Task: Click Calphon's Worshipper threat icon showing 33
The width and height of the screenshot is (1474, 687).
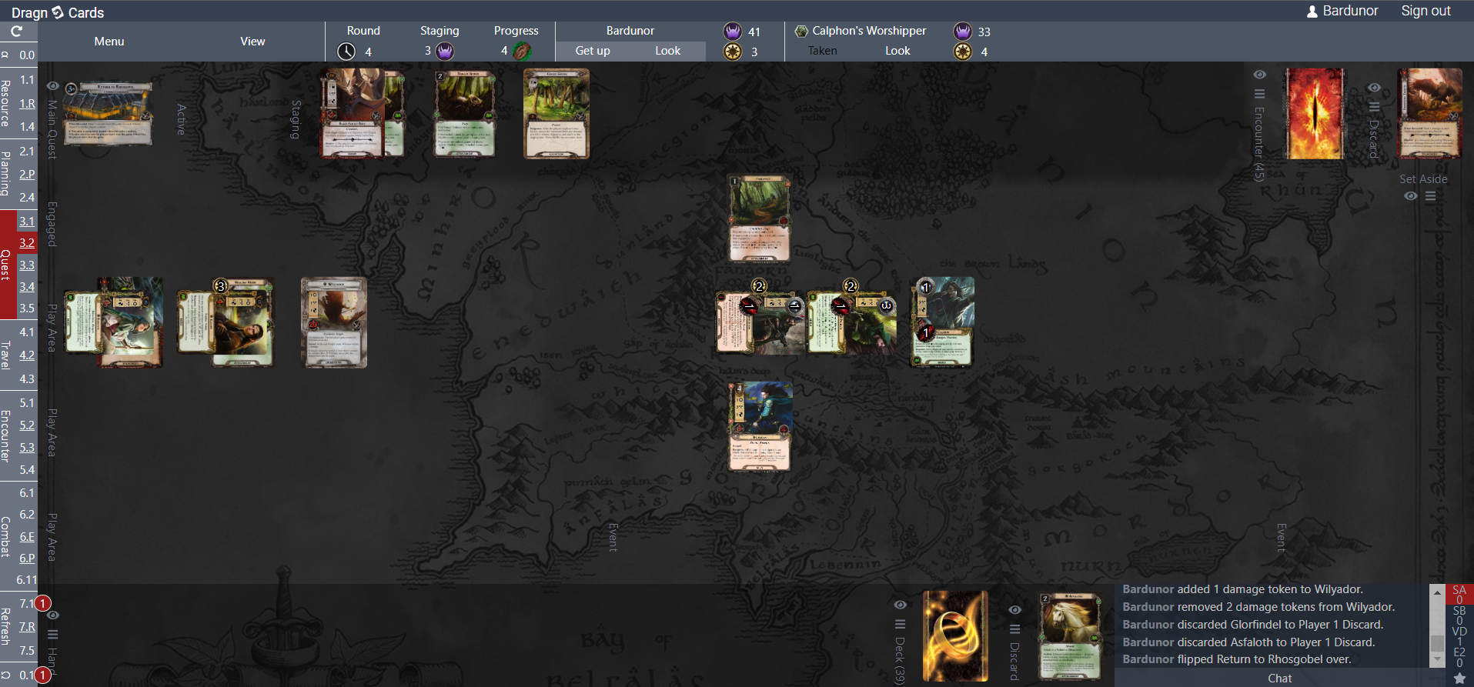Action: (x=963, y=32)
